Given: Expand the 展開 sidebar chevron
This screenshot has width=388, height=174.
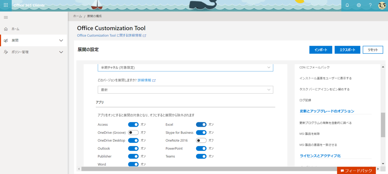Looking at the screenshot, I should click(61, 41).
